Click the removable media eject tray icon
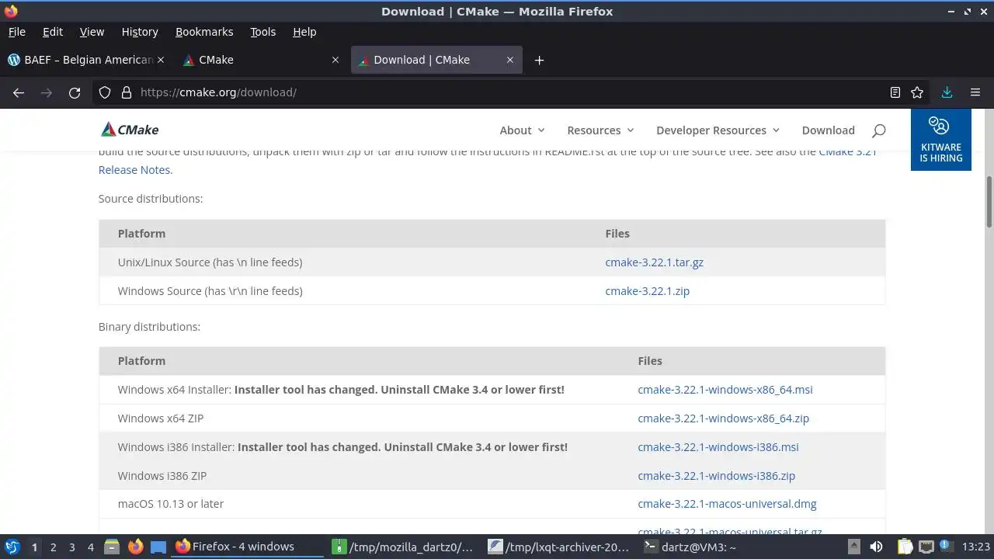Image resolution: width=994 pixels, height=559 pixels. coord(853,547)
